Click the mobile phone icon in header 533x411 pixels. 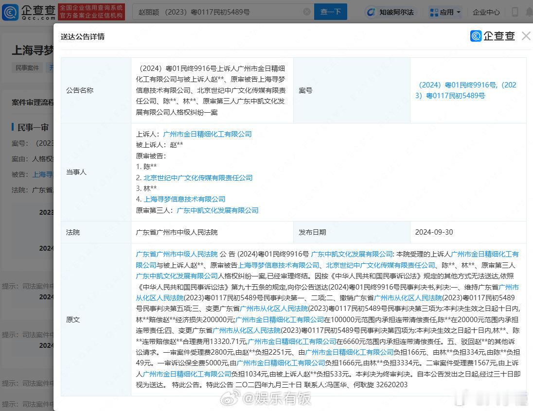[x=515, y=12]
